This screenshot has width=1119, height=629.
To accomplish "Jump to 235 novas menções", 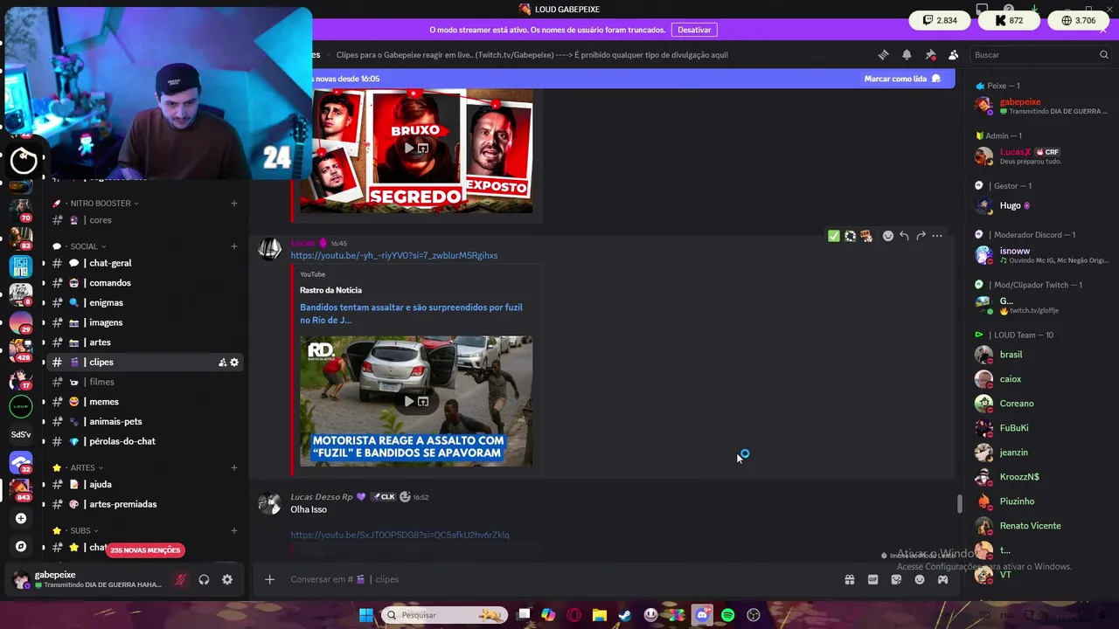I will point(145,550).
